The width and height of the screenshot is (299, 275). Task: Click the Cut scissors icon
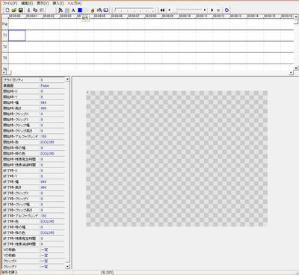pyautogui.click(x=28, y=10)
